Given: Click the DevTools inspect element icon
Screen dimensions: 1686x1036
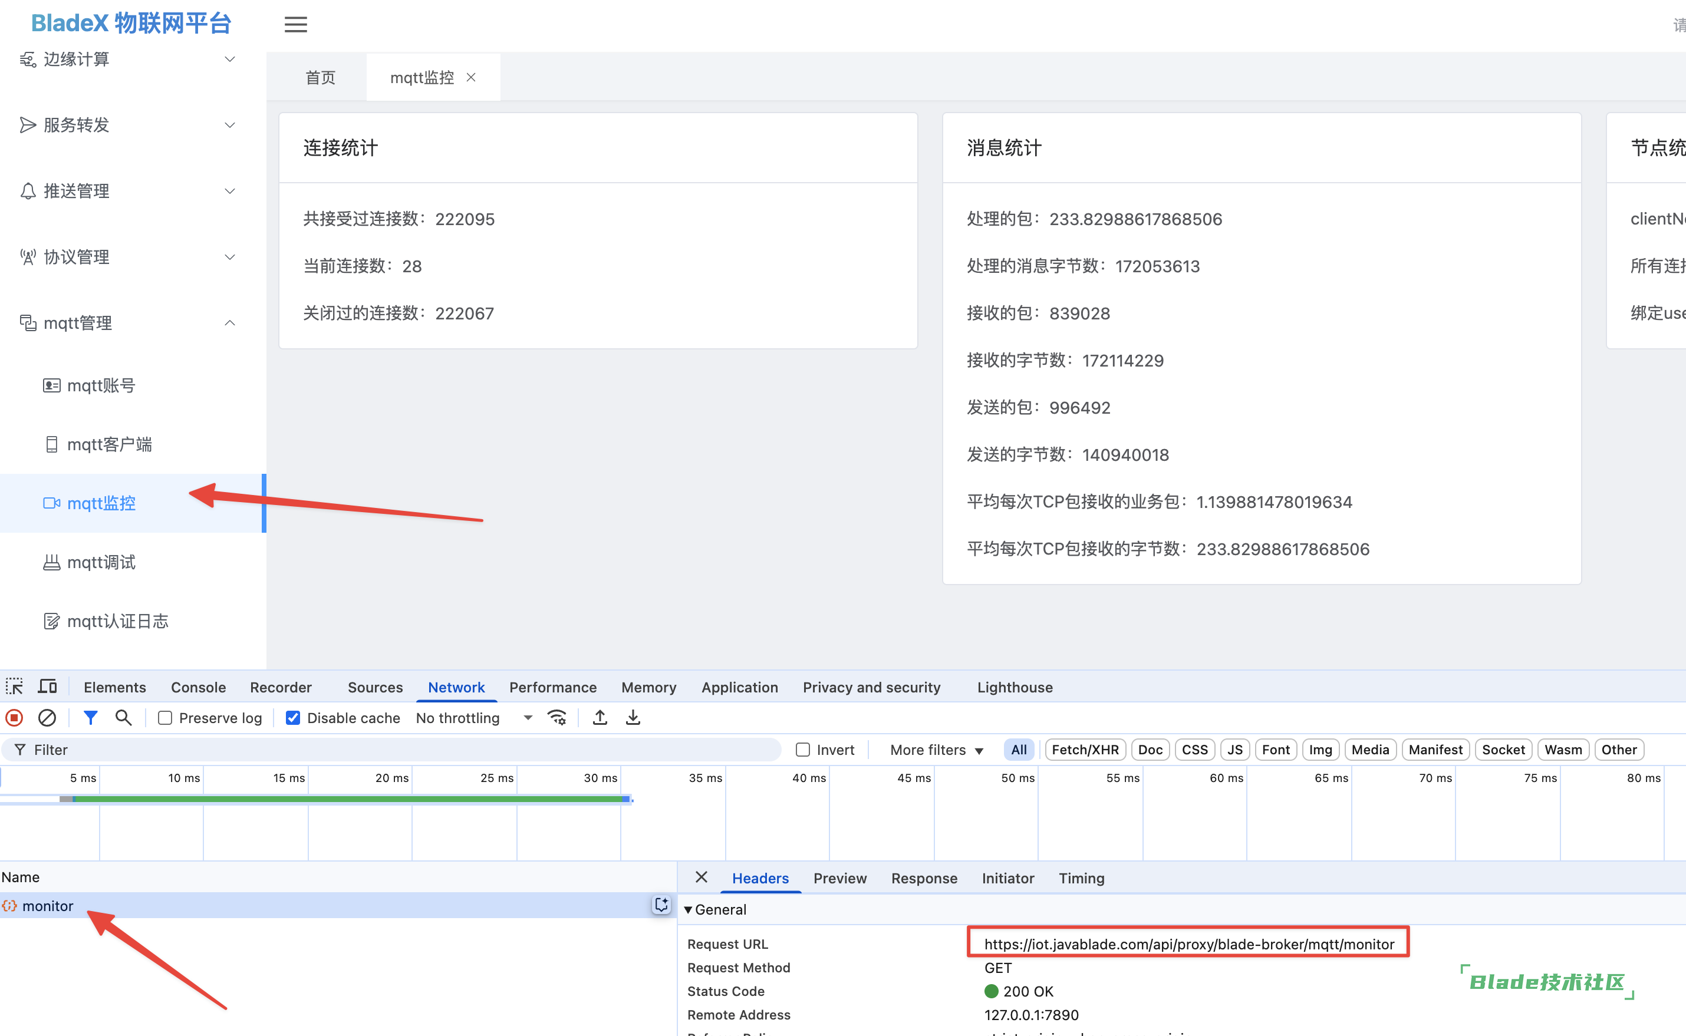Looking at the screenshot, I should [14, 687].
